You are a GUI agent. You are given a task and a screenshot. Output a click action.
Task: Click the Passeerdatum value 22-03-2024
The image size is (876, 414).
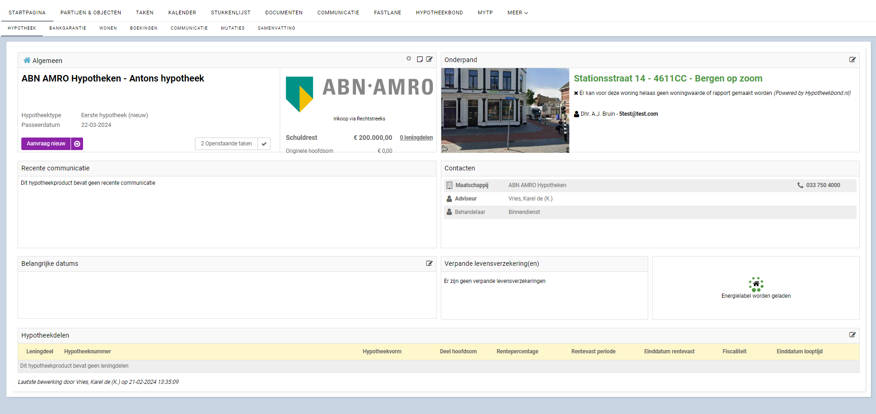pyautogui.click(x=96, y=125)
